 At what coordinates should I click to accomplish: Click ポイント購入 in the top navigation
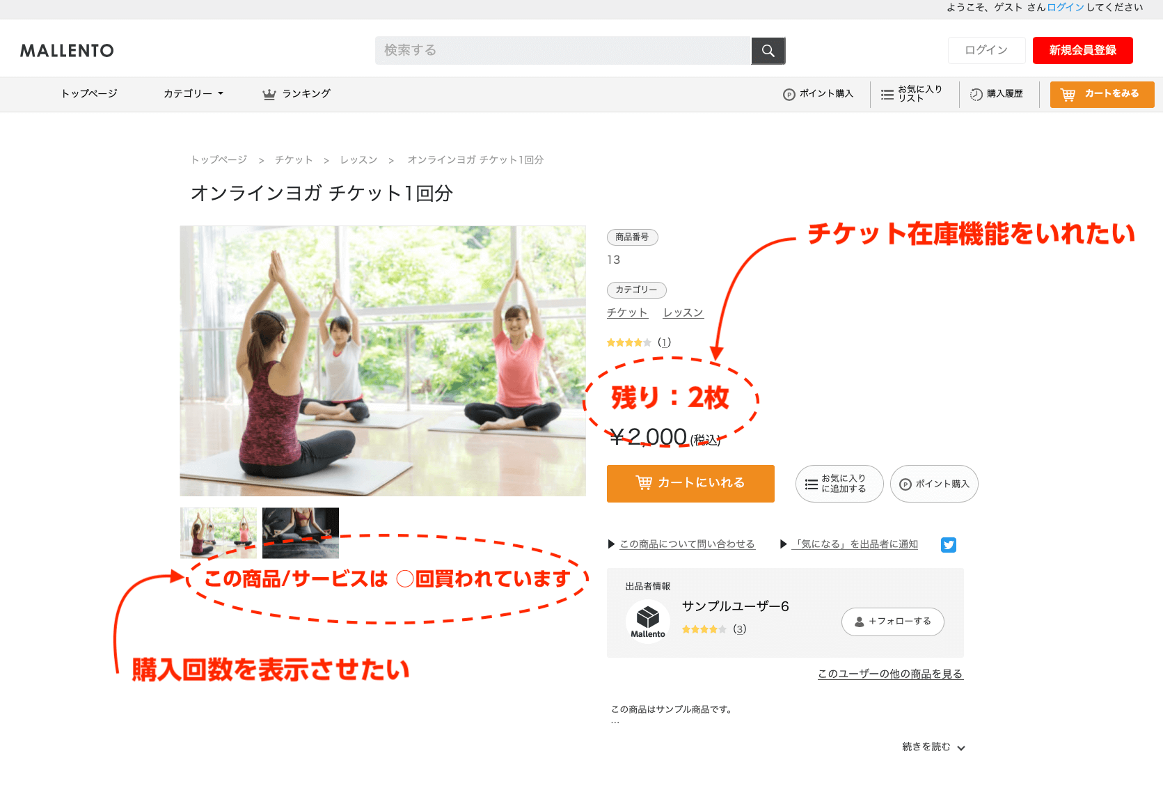click(818, 94)
